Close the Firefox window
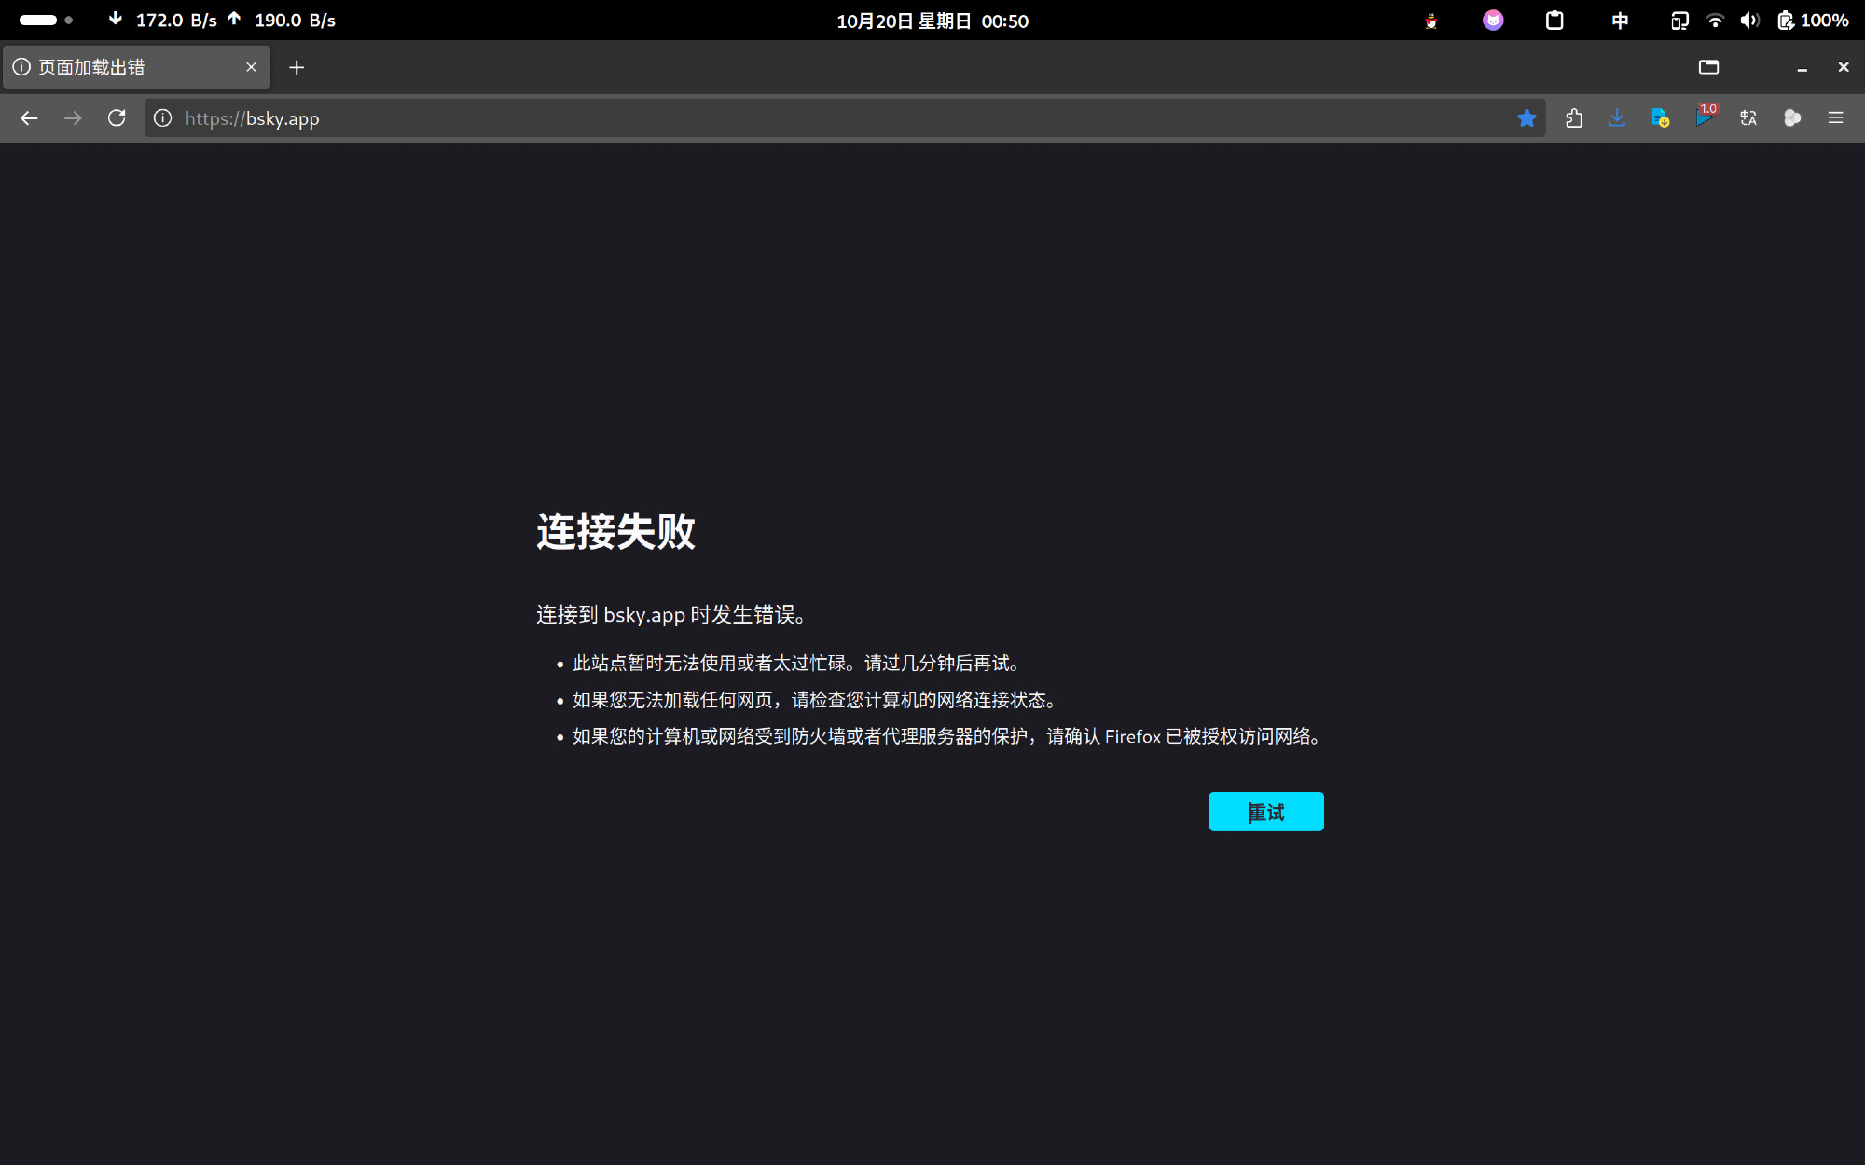The width and height of the screenshot is (1865, 1165). 1844,67
